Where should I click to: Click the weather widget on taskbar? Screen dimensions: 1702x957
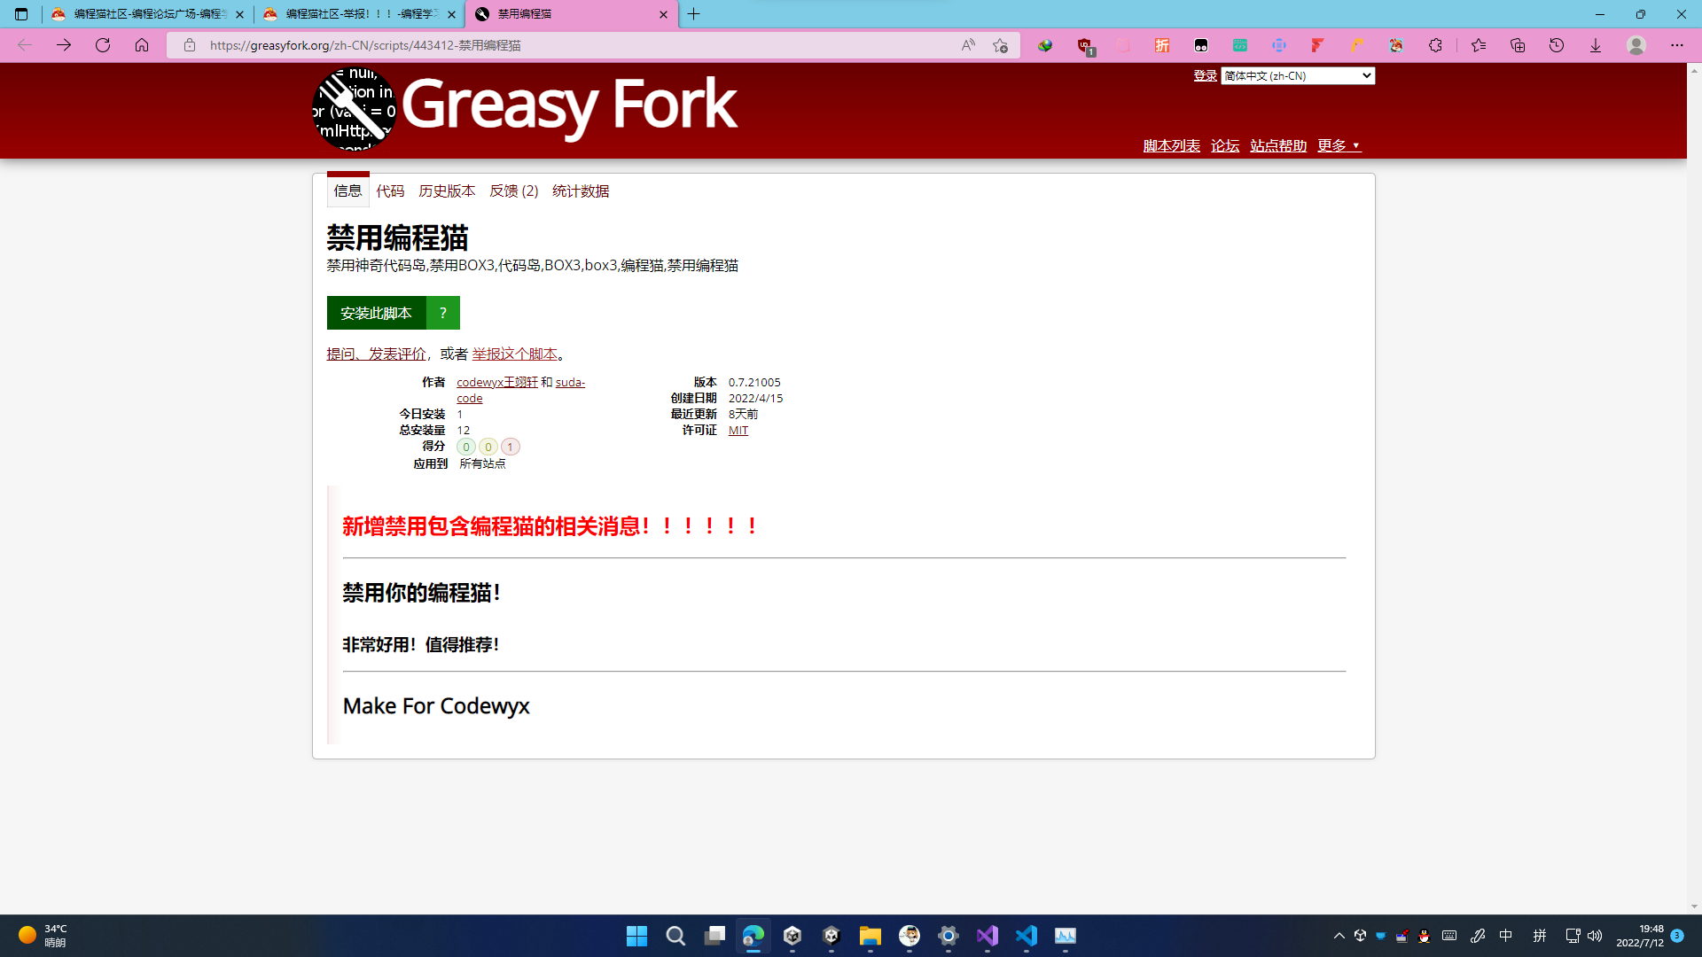43,936
